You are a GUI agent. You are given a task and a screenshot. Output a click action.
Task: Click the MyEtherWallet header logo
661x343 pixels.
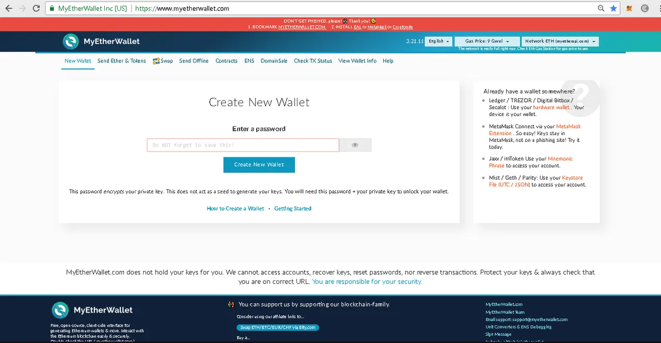pos(101,41)
